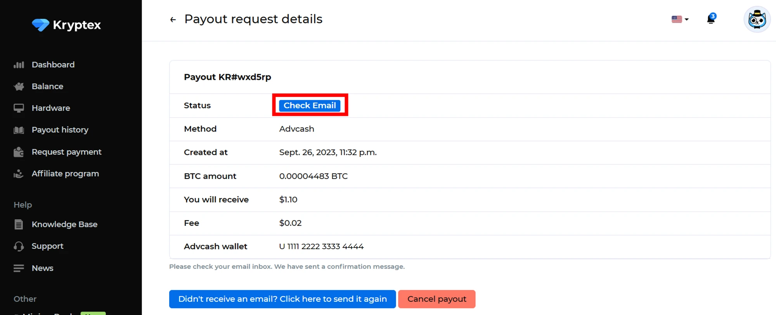Open the language flag dropdown
This screenshot has width=776, height=315.
coord(680,19)
